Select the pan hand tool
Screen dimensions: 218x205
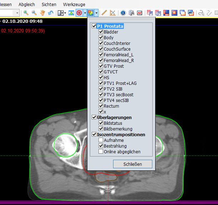coord(42,13)
